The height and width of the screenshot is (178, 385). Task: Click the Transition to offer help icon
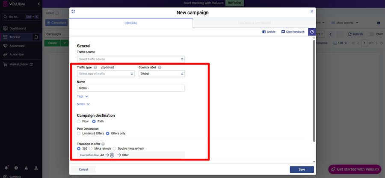(x=103, y=144)
